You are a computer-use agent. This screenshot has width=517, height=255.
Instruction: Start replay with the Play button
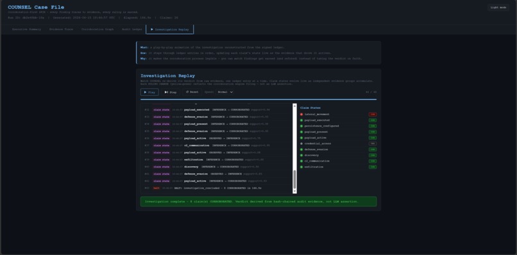coord(149,92)
